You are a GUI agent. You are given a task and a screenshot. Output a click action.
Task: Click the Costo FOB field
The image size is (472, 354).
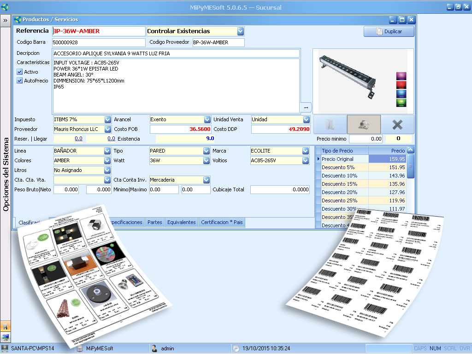coord(180,129)
